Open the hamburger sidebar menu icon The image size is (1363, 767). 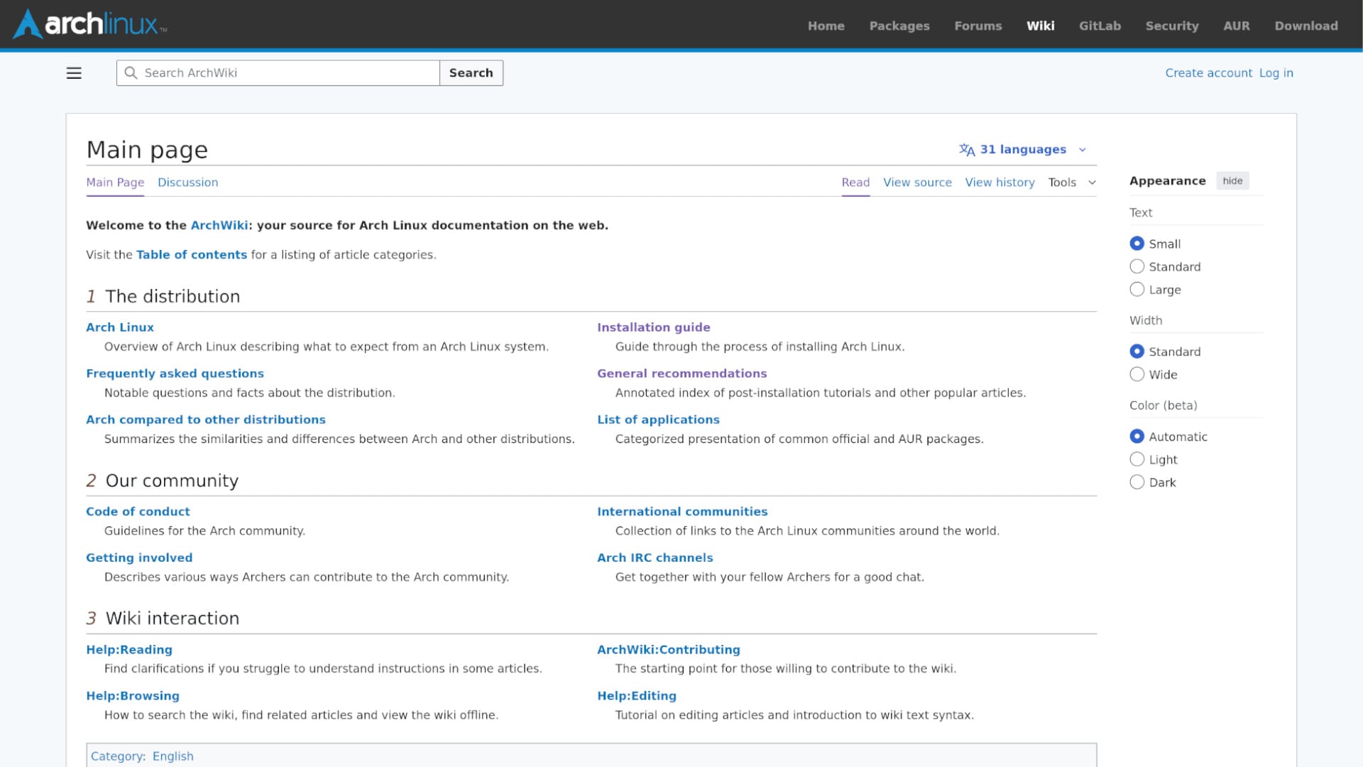pyautogui.click(x=74, y=73)
